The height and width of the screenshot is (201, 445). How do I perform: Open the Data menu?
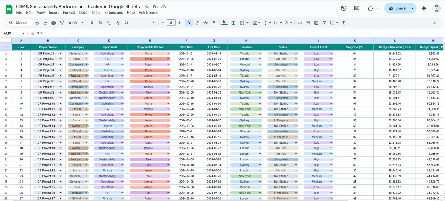click(83, 13)
